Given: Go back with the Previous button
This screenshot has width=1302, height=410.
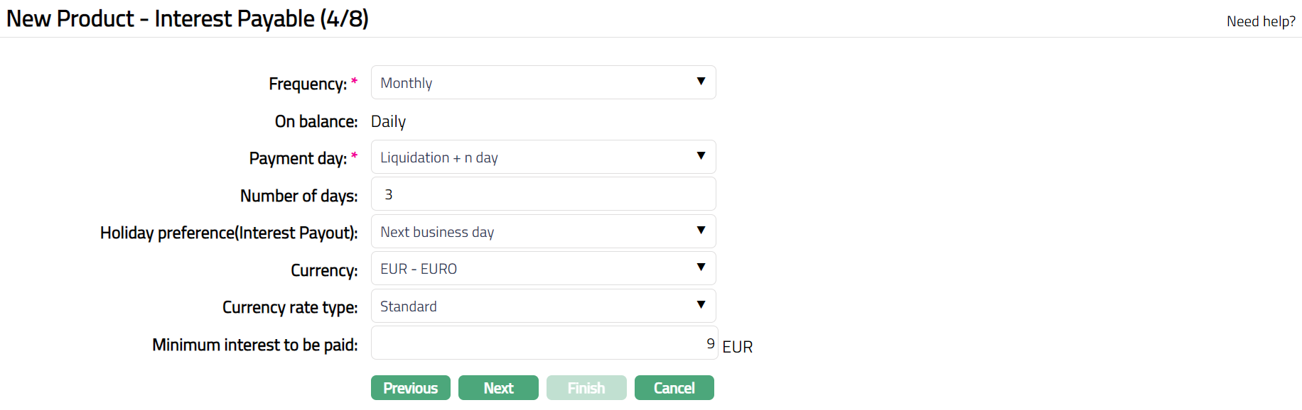Looking at the screenshot, I should (410, 388).
